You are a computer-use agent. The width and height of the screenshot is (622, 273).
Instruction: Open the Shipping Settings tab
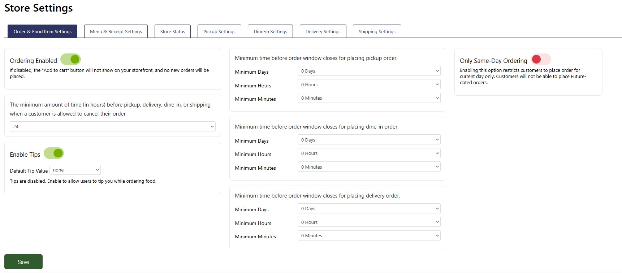tap(377, 31)
